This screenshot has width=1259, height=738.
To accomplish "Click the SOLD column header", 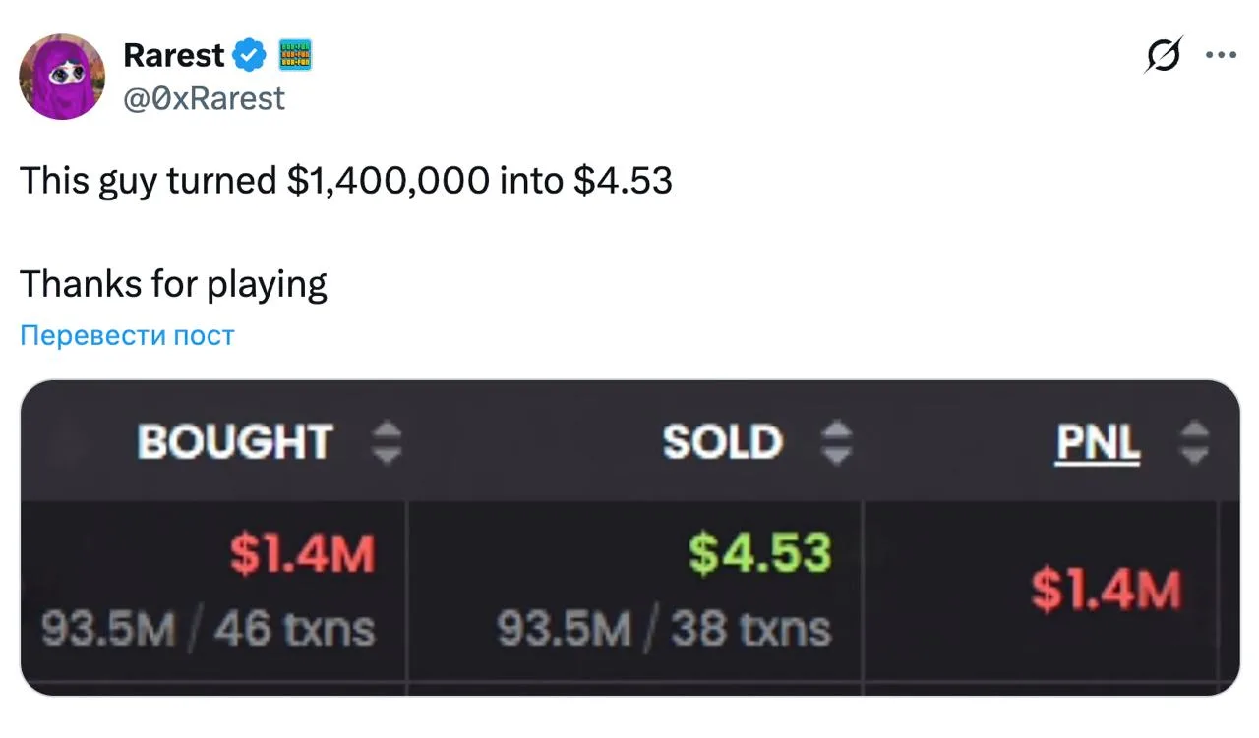I will (722, 442).
